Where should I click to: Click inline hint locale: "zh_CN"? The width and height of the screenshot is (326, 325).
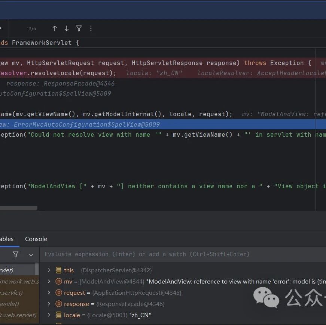(x=154, y=73)
